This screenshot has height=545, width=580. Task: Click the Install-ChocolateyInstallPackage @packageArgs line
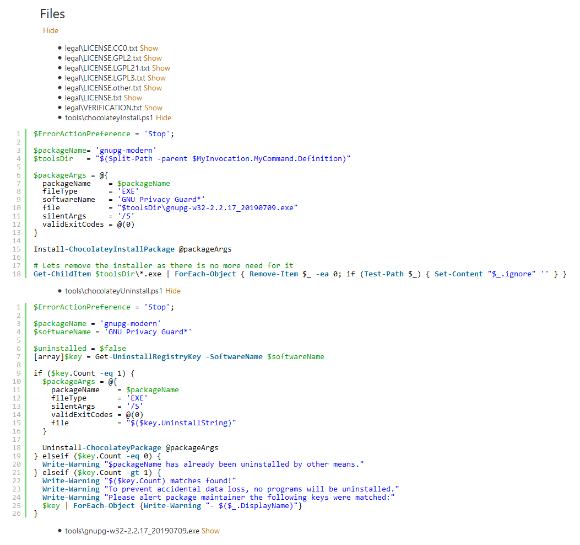pyautogui.click(x=132, y=249)
